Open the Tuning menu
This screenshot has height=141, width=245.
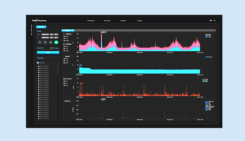(140, 21)
